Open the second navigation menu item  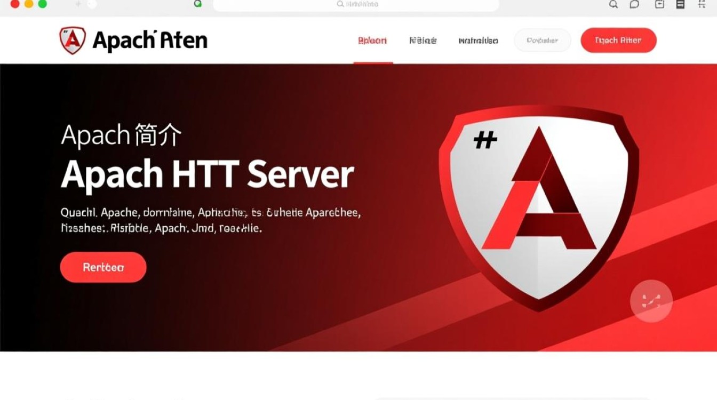[423, 41]
